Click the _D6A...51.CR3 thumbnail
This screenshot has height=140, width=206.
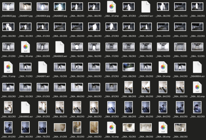[60, 127]
